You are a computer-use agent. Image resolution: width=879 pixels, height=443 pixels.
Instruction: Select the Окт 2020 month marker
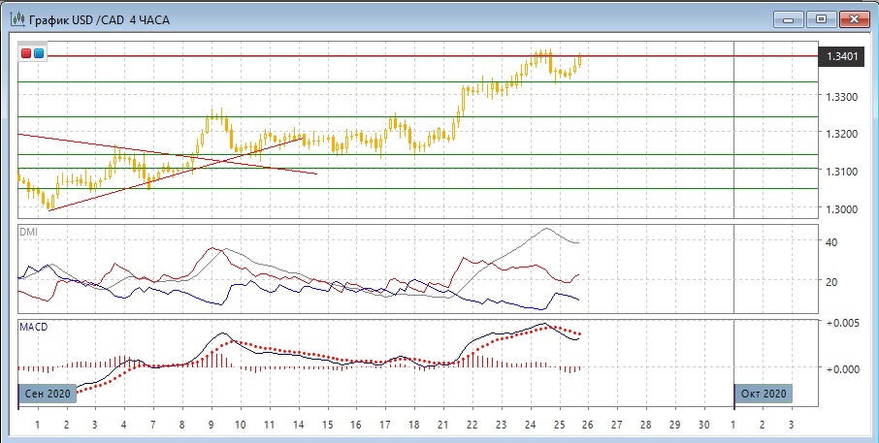pyautogui.click(x=763, y=394)
